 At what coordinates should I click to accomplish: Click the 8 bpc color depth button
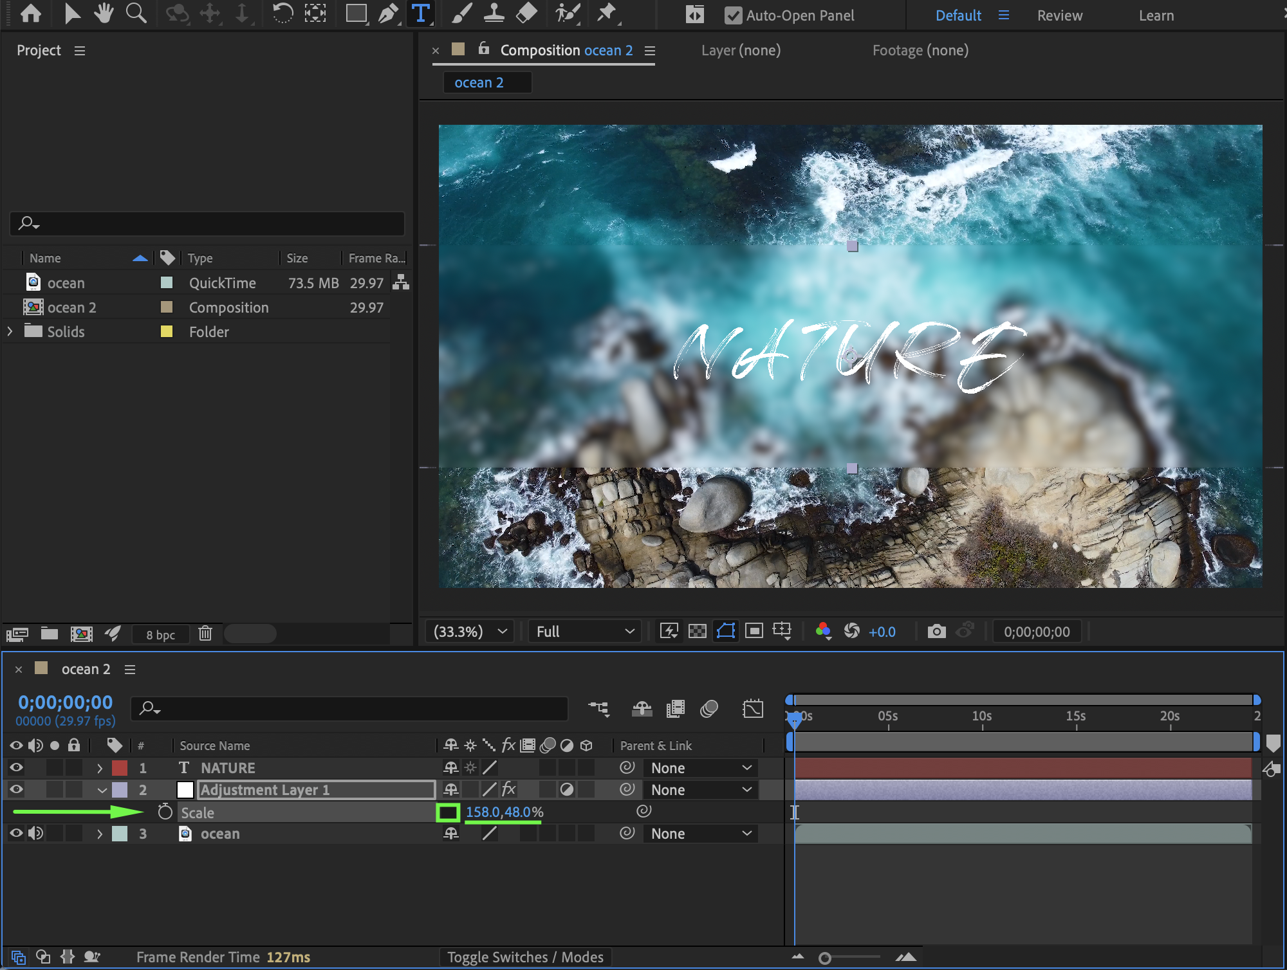(x=160, y=634)
